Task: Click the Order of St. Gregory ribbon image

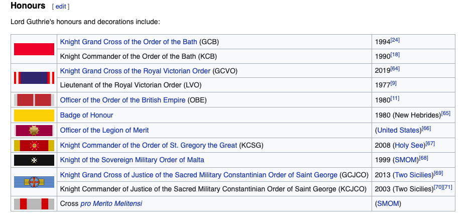Action: pyautogui.click(x=34, y=146)
